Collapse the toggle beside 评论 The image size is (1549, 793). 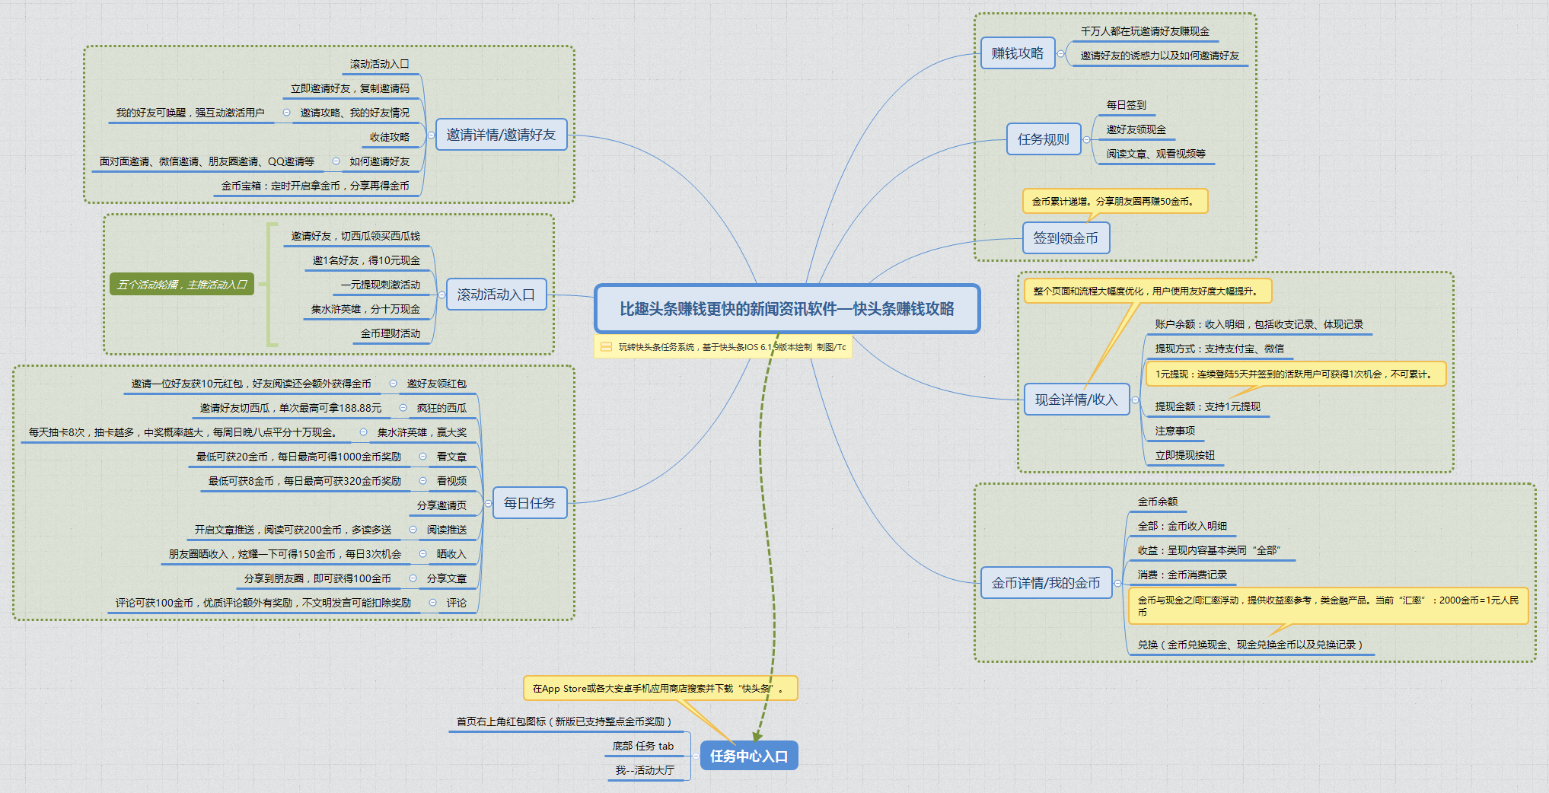pyautogui.click(x=432, y=603)
